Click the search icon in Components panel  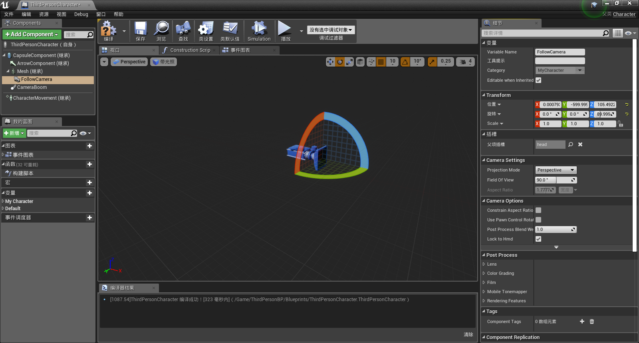(90, 35)
